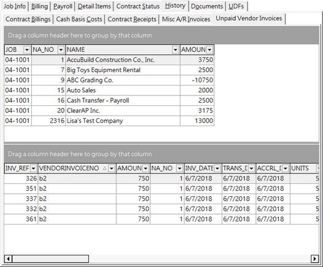Open the Documents tab
The width and height of the screenshot is (323, 267).
coord(207,6)
